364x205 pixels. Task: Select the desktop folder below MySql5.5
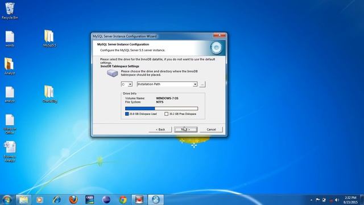49,94
